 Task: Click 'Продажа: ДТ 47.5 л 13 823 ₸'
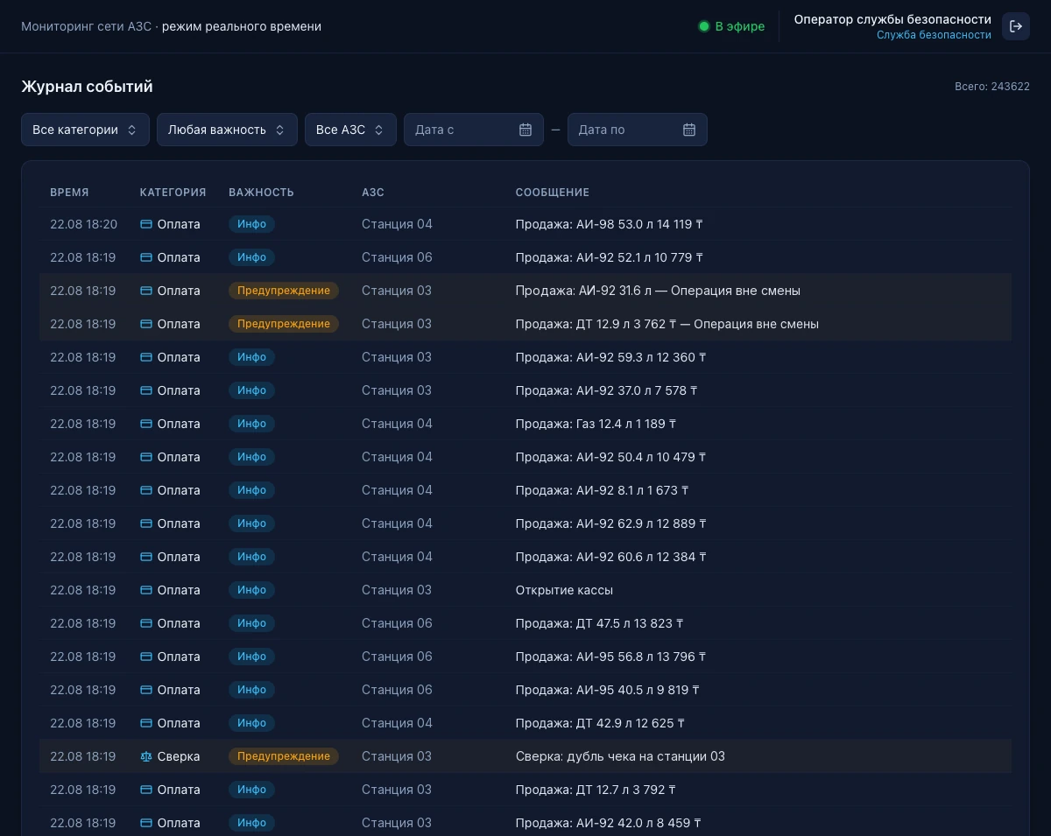click(600, 623)
